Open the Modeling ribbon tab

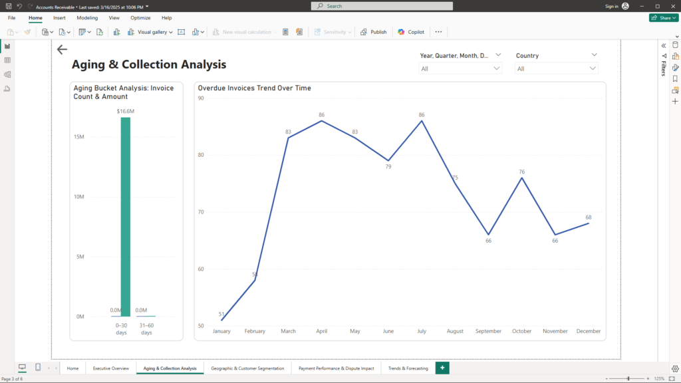click(87, 18)
